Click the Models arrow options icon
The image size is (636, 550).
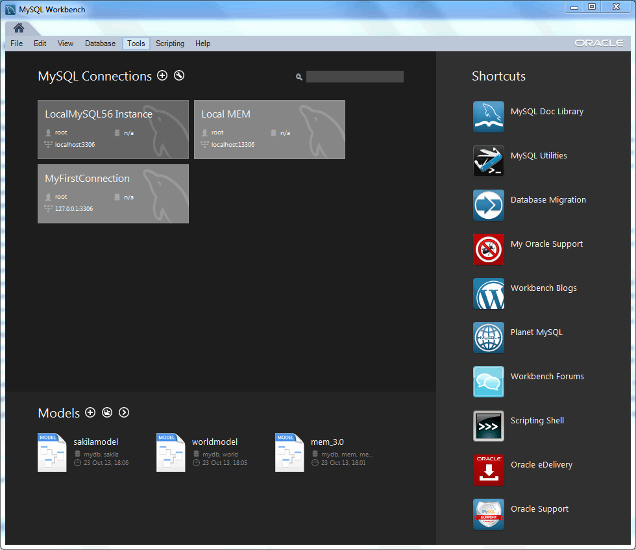124,412
